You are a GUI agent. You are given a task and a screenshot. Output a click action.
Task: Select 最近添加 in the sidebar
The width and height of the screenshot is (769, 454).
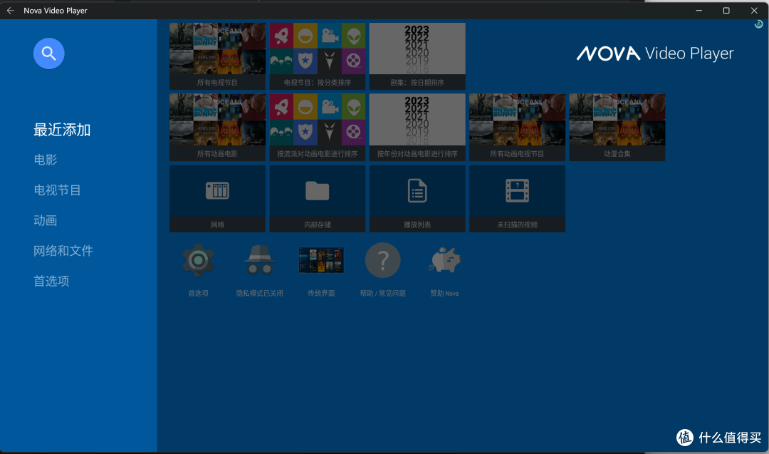62,130
